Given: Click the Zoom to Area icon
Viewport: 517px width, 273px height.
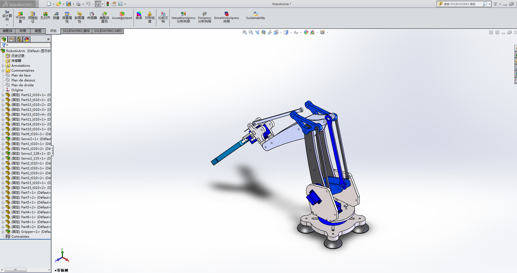Looking at the screenshot, I should [x=251, y=32].
